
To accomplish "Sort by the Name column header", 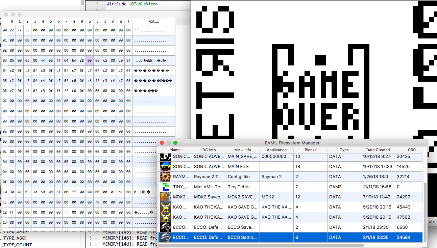I will point(175,150).
